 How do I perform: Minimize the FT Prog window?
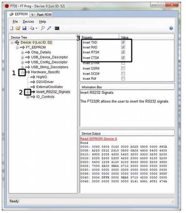tap(154, 5)
